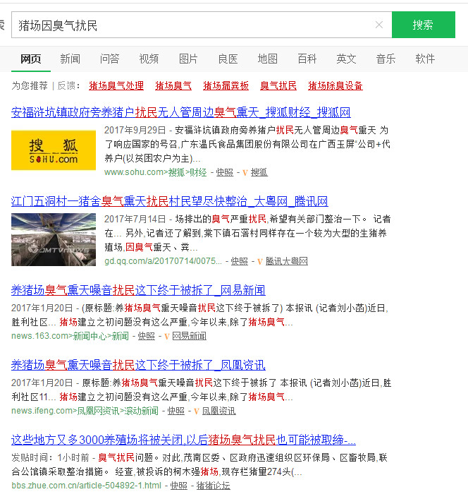Open 快照 for the www.sohu.com result
This screenshot has height=499, width=468.
(225, 172)
